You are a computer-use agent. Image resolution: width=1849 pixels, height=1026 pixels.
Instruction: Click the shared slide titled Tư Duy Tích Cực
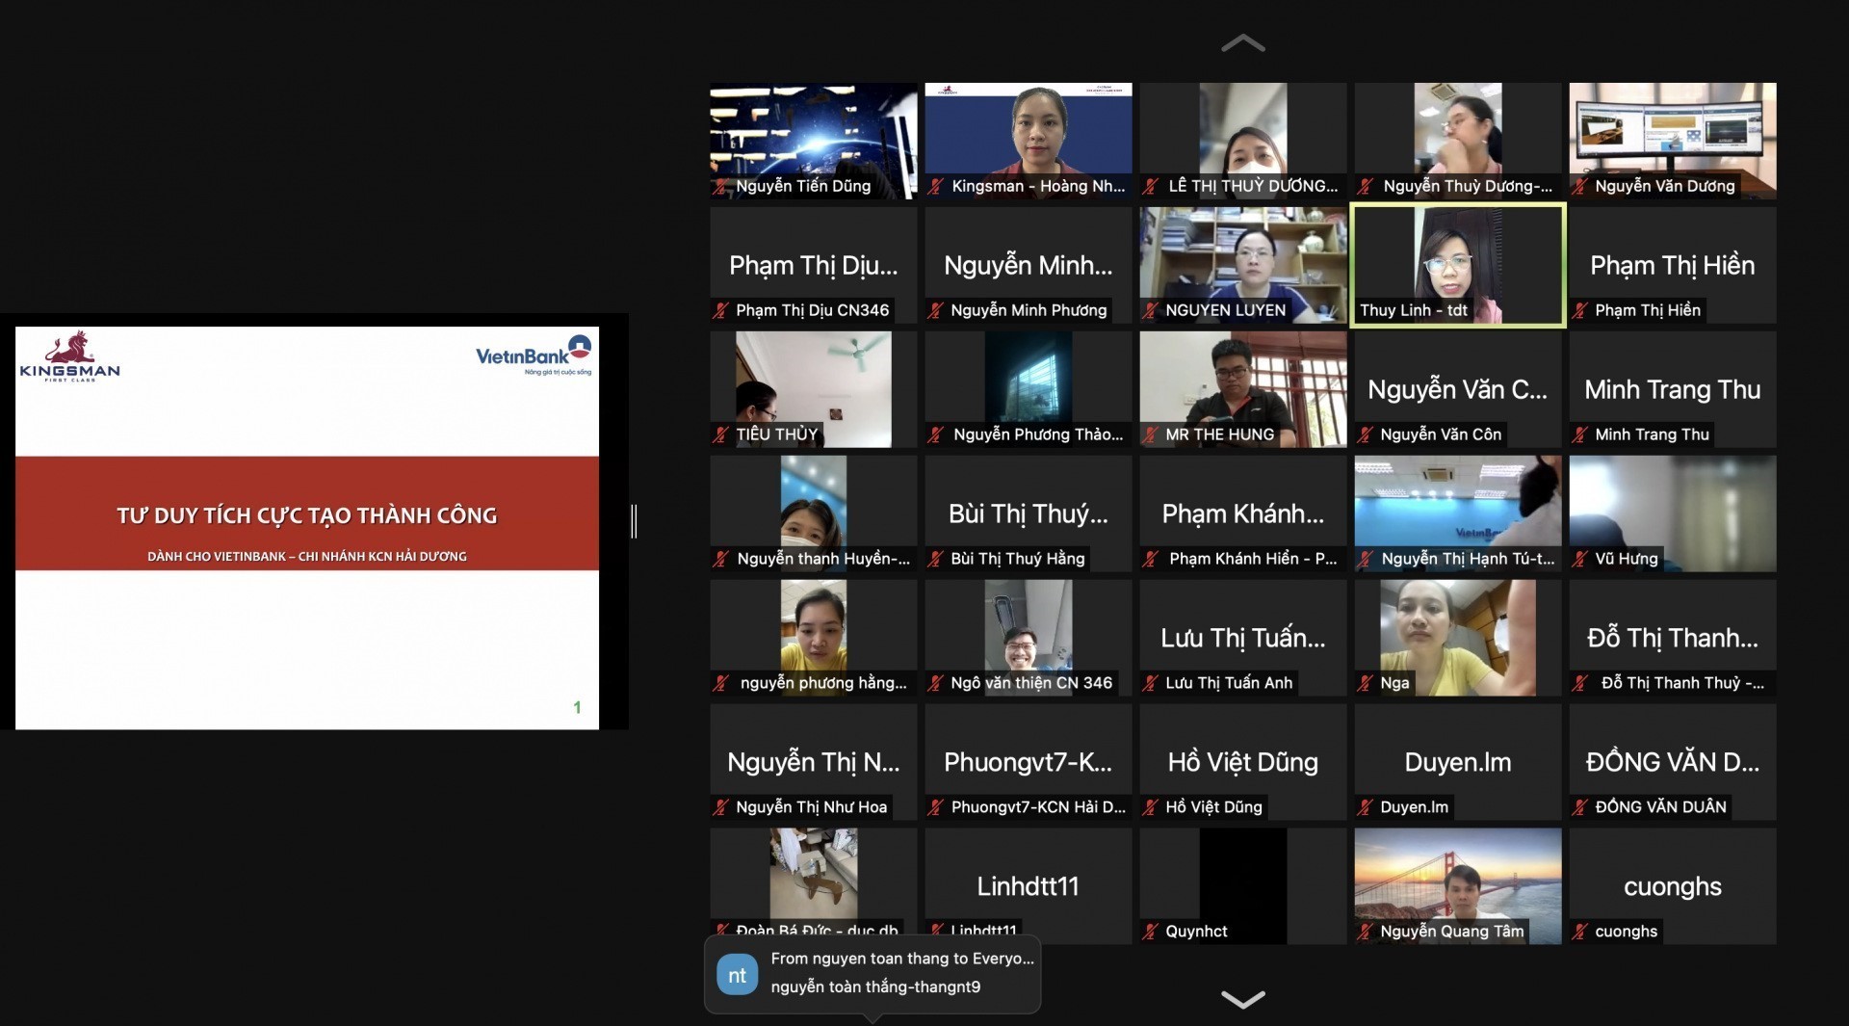tap(307, 527)
